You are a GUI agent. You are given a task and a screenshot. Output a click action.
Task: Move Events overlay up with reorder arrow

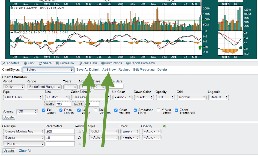(x=80, y=137)
